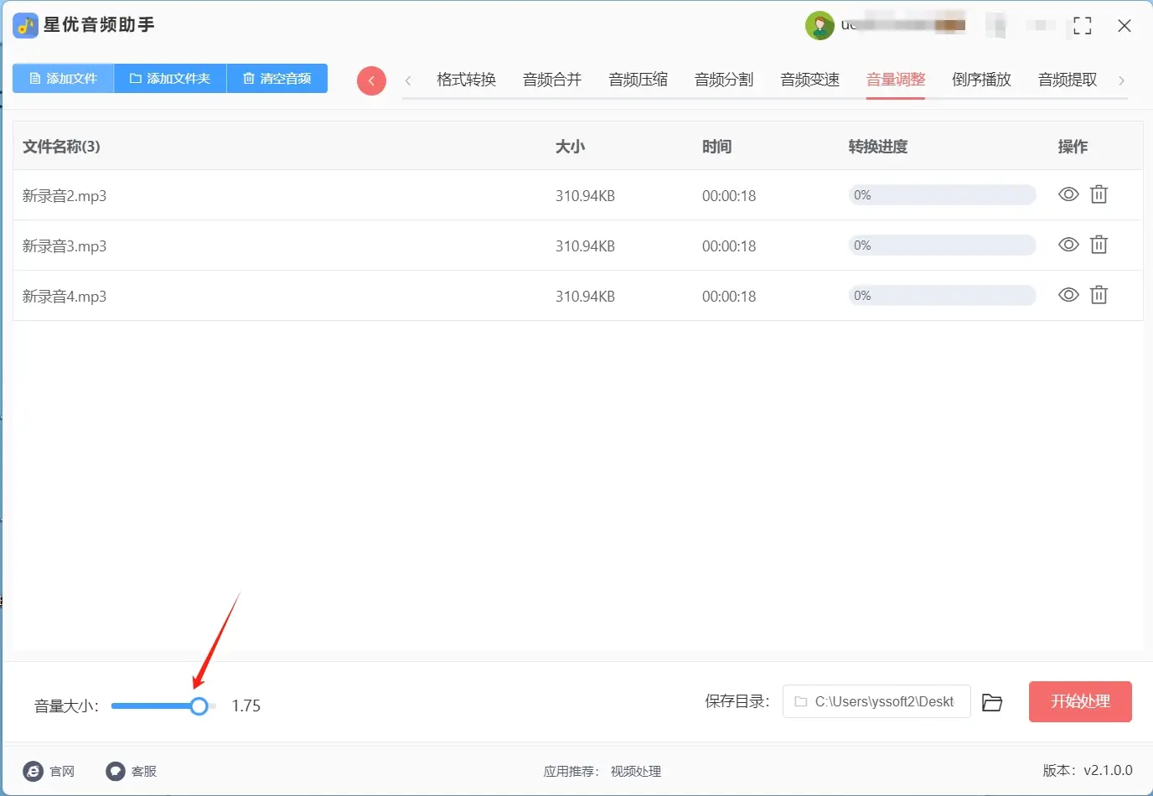This screenshot has height=796, width=1153.
Task: Delete 新录音2.mp3 from the list
Action: coord(1099,194)
